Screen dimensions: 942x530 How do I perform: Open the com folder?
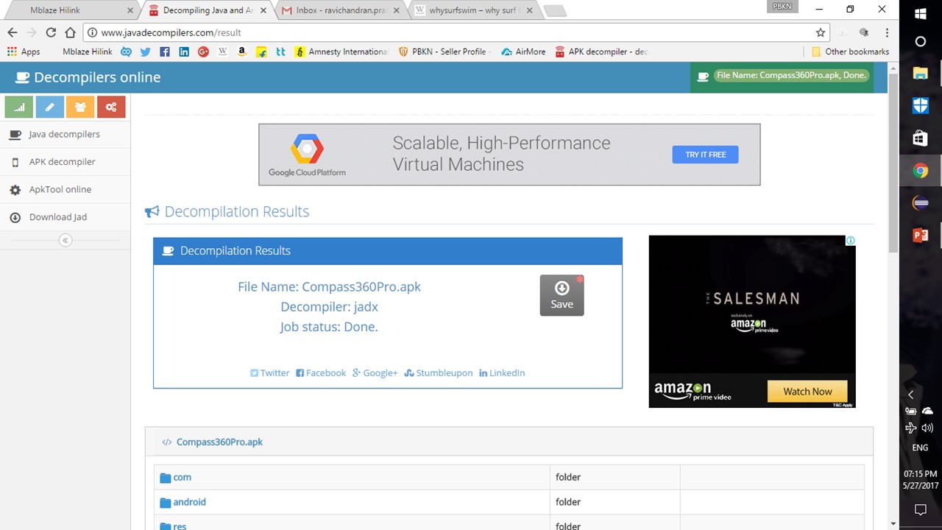(182, 477)
